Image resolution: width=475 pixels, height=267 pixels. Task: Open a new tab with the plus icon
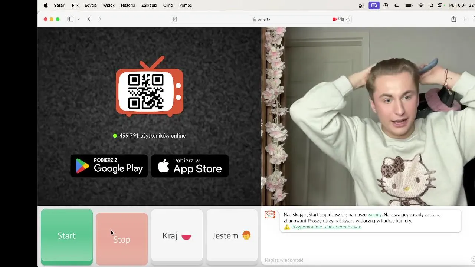(465, 19)
